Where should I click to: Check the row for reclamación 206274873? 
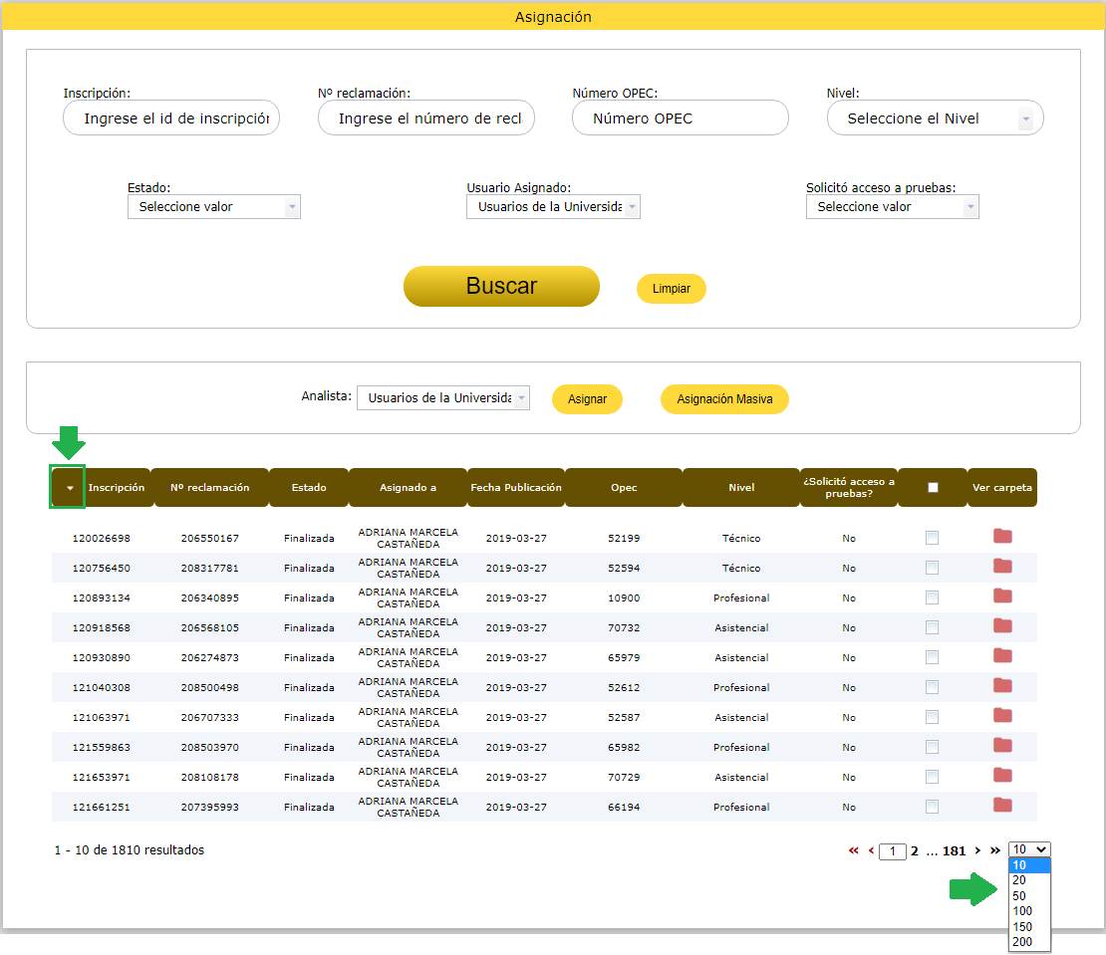(x=932, y=657)
